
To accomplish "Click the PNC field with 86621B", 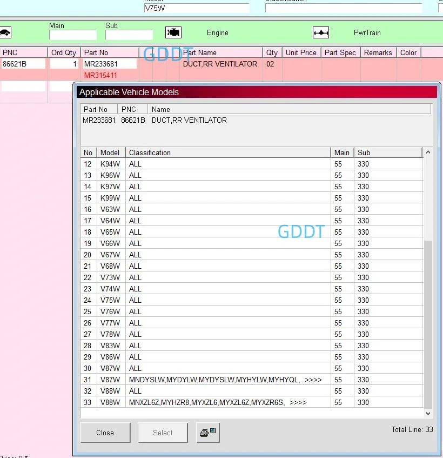I will coord(24,64).
